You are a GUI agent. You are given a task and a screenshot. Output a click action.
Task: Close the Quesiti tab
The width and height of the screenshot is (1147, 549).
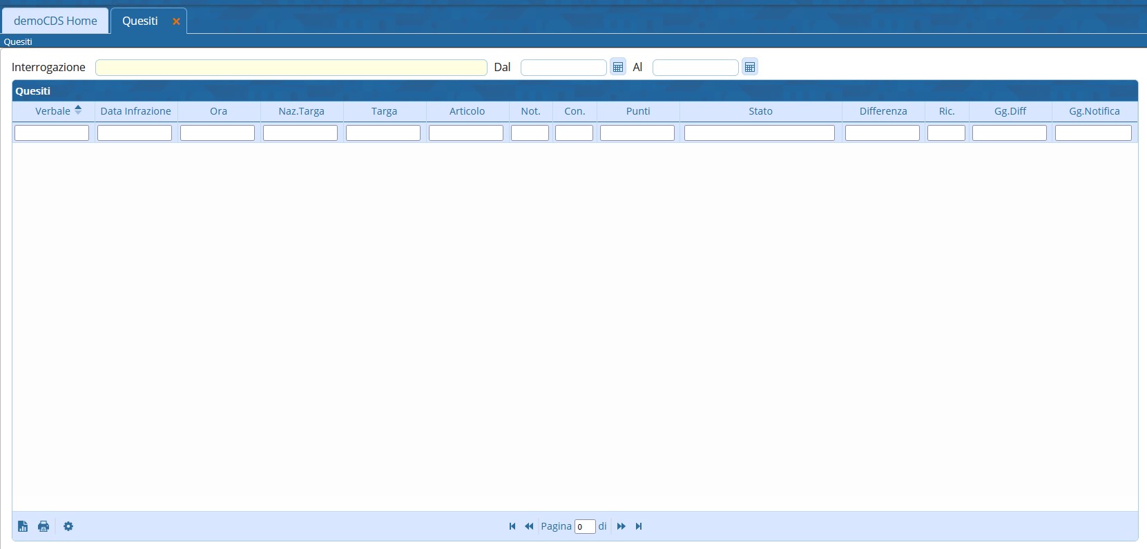pos(176,21)
